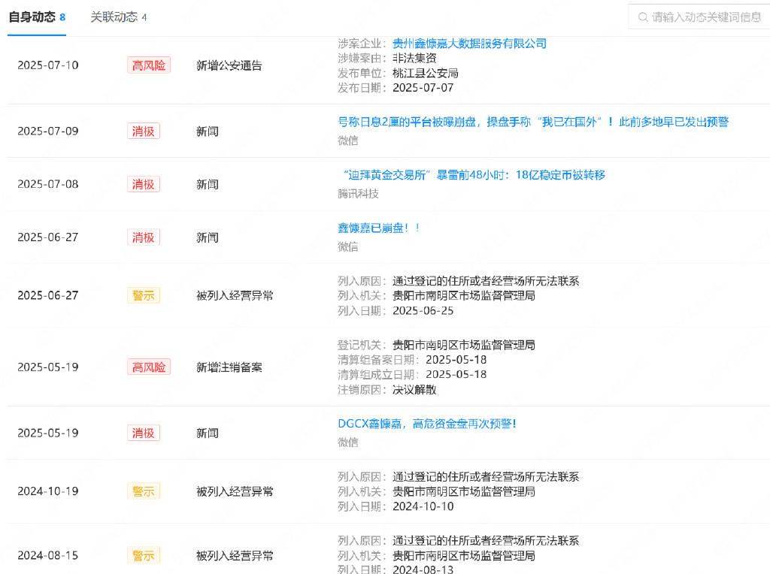This screenshot has width=770, height=574.
Task: Click the 消极 tag beside the DGCX news
Action: point(143,433)
